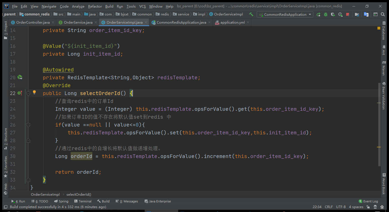Open the Structure tool window on the left
The image size is (389, 212).
6,139
